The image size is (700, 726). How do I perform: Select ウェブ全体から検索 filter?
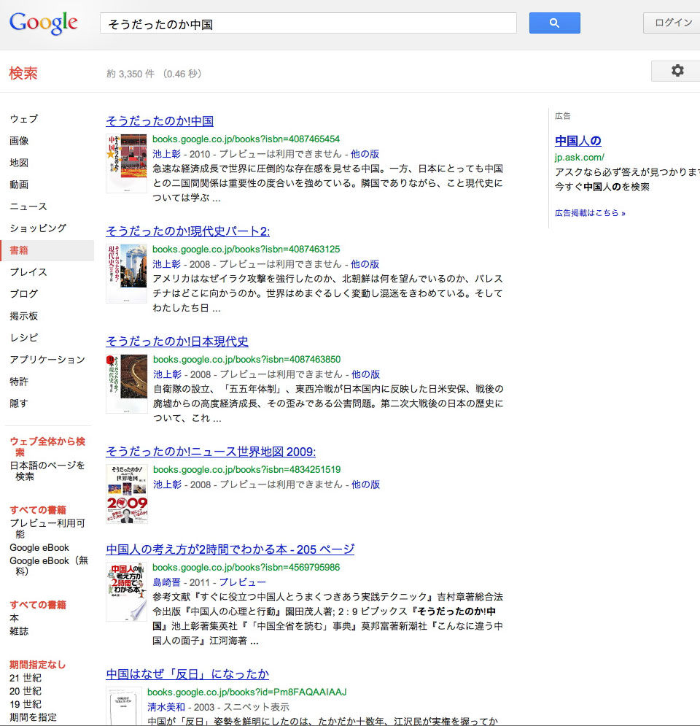pos(47,447)
